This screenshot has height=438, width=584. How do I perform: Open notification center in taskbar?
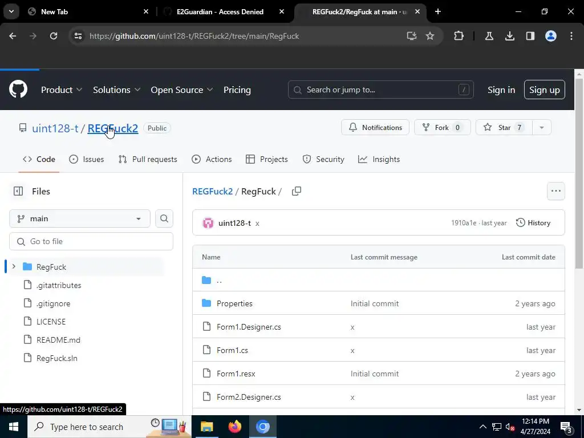pyautogui.click(x=566, y=427)
